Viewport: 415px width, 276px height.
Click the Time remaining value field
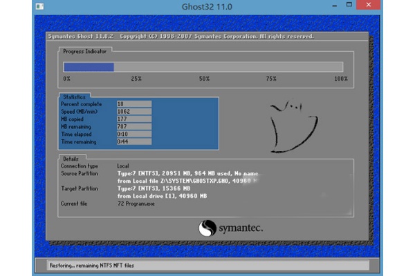(x=134, y=141)
